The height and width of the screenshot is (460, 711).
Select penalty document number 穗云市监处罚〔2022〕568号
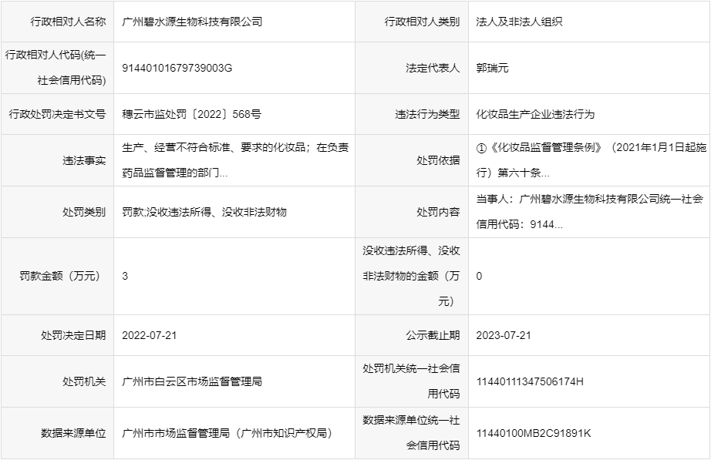[x=192, y=114]
